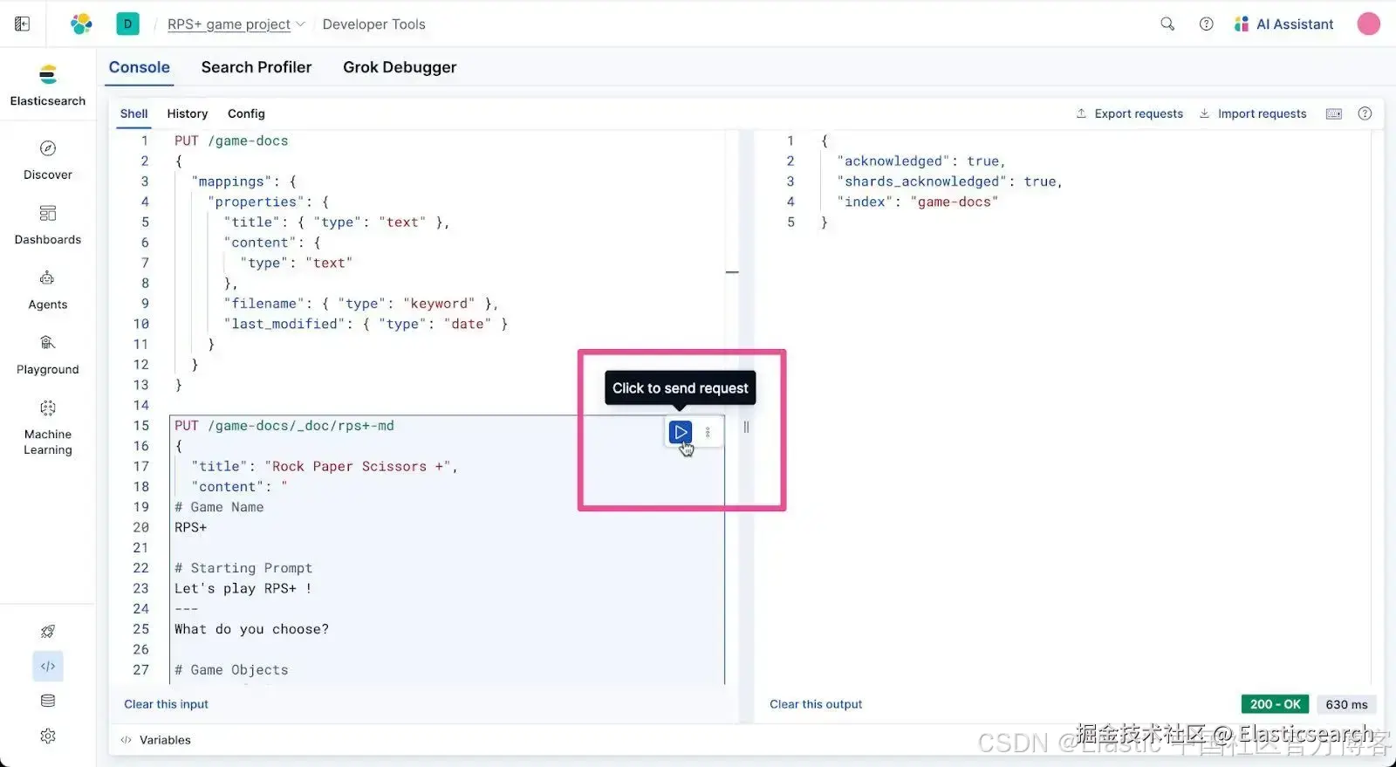Viewport: 1396px width, 767px height.
Task: Click the "Rock Paper Scissors +" title line
Action: 325,466
